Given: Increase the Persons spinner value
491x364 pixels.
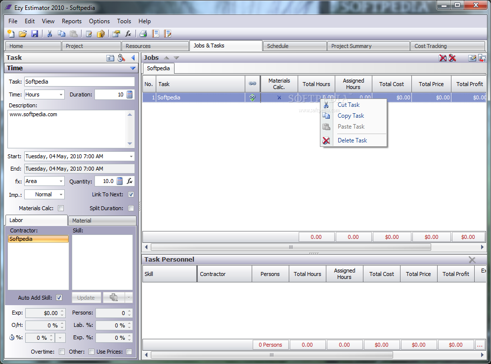Looking at the screenshot, I should click(130, 311).
